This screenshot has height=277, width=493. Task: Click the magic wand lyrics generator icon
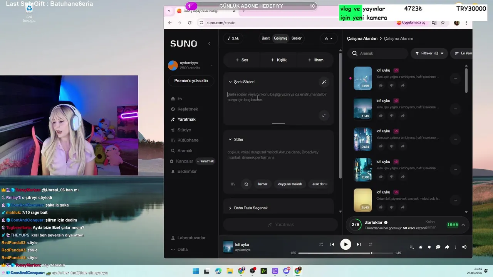(x=324, y=82)
